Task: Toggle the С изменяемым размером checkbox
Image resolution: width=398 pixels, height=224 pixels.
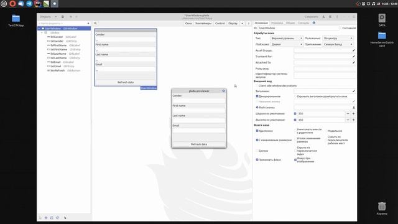Action: [257, 140]
